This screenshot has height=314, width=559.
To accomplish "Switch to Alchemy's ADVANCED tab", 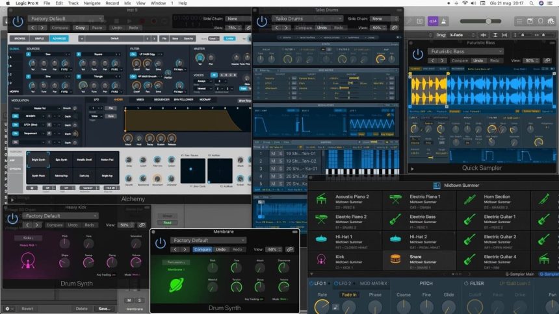I will click(60, 38).
